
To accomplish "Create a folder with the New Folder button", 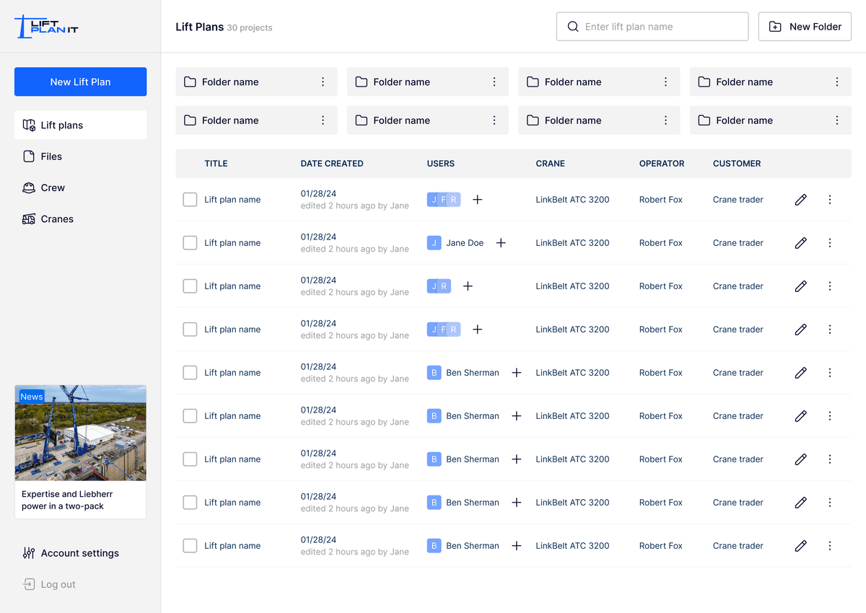I will (804, 26).
